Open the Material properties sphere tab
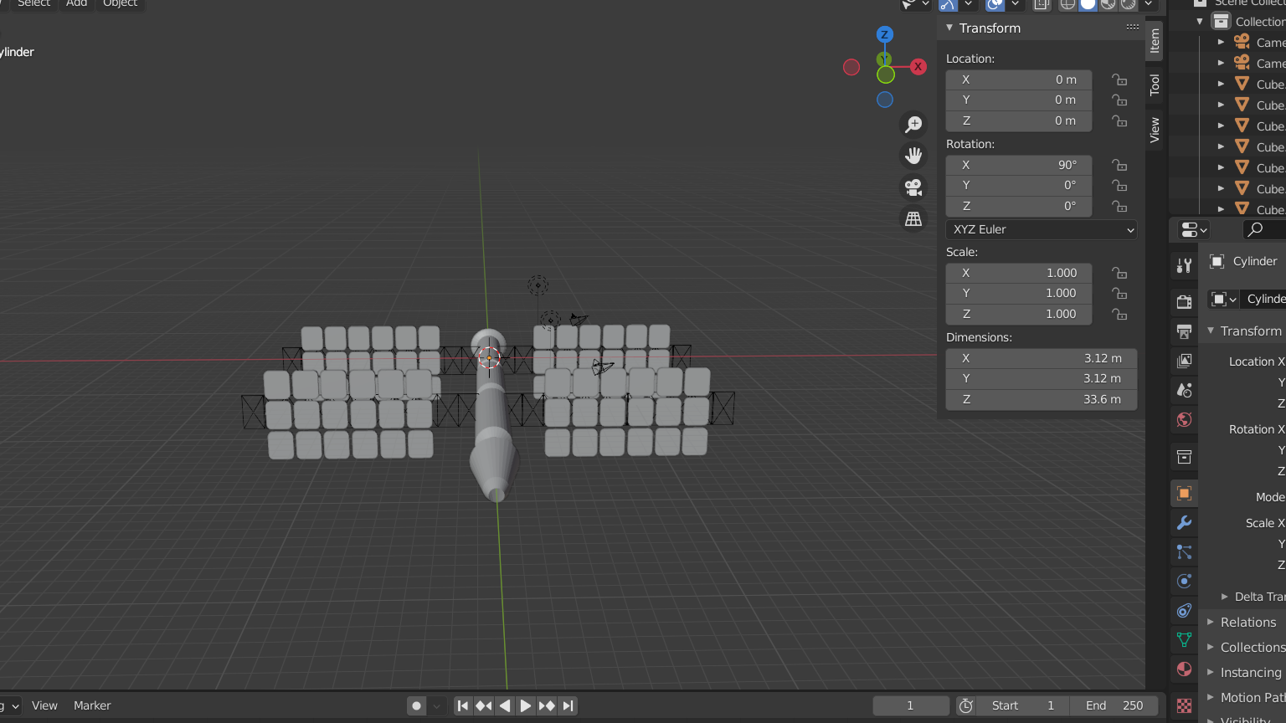 1184,669
